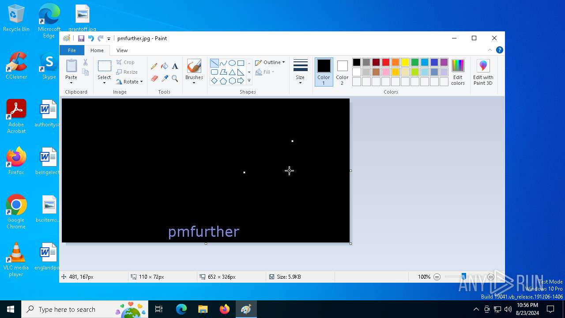Click the Brushes tool icon
This screenshot has width=565, height=318.
(194, 66)
